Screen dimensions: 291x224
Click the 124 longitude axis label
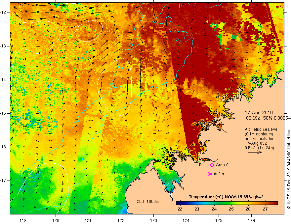[x=186, y=220]
